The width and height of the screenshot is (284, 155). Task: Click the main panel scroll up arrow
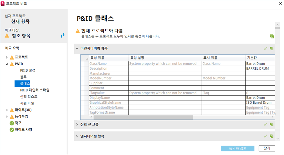point(278,25)
